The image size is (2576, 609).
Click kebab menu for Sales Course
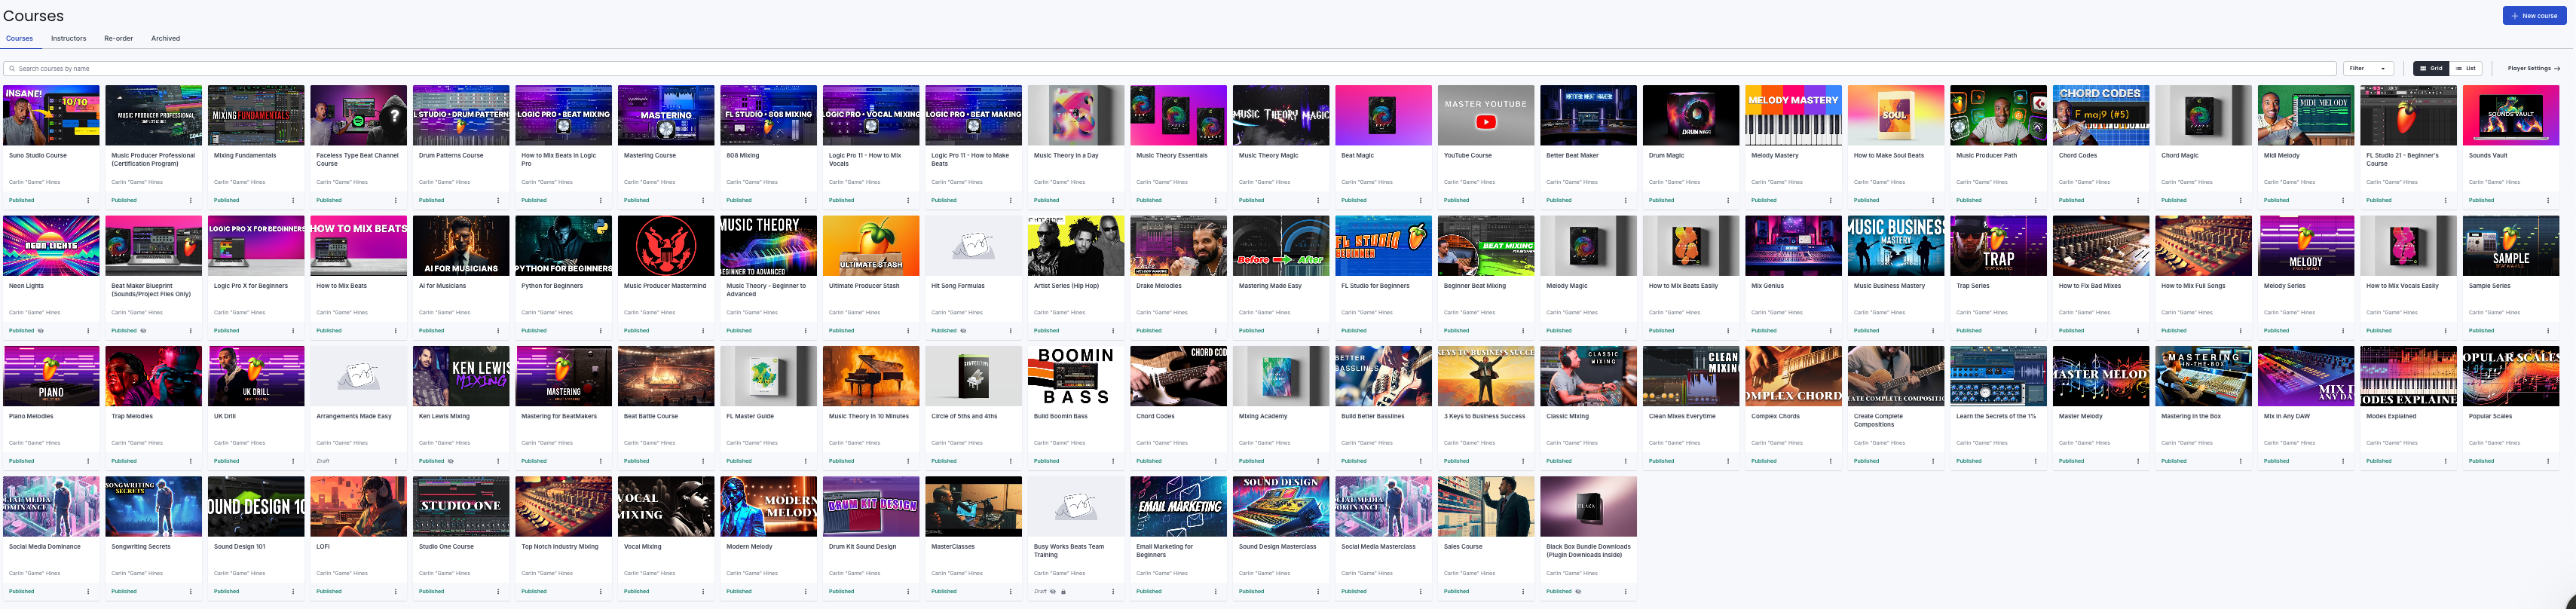[1523, 592]
